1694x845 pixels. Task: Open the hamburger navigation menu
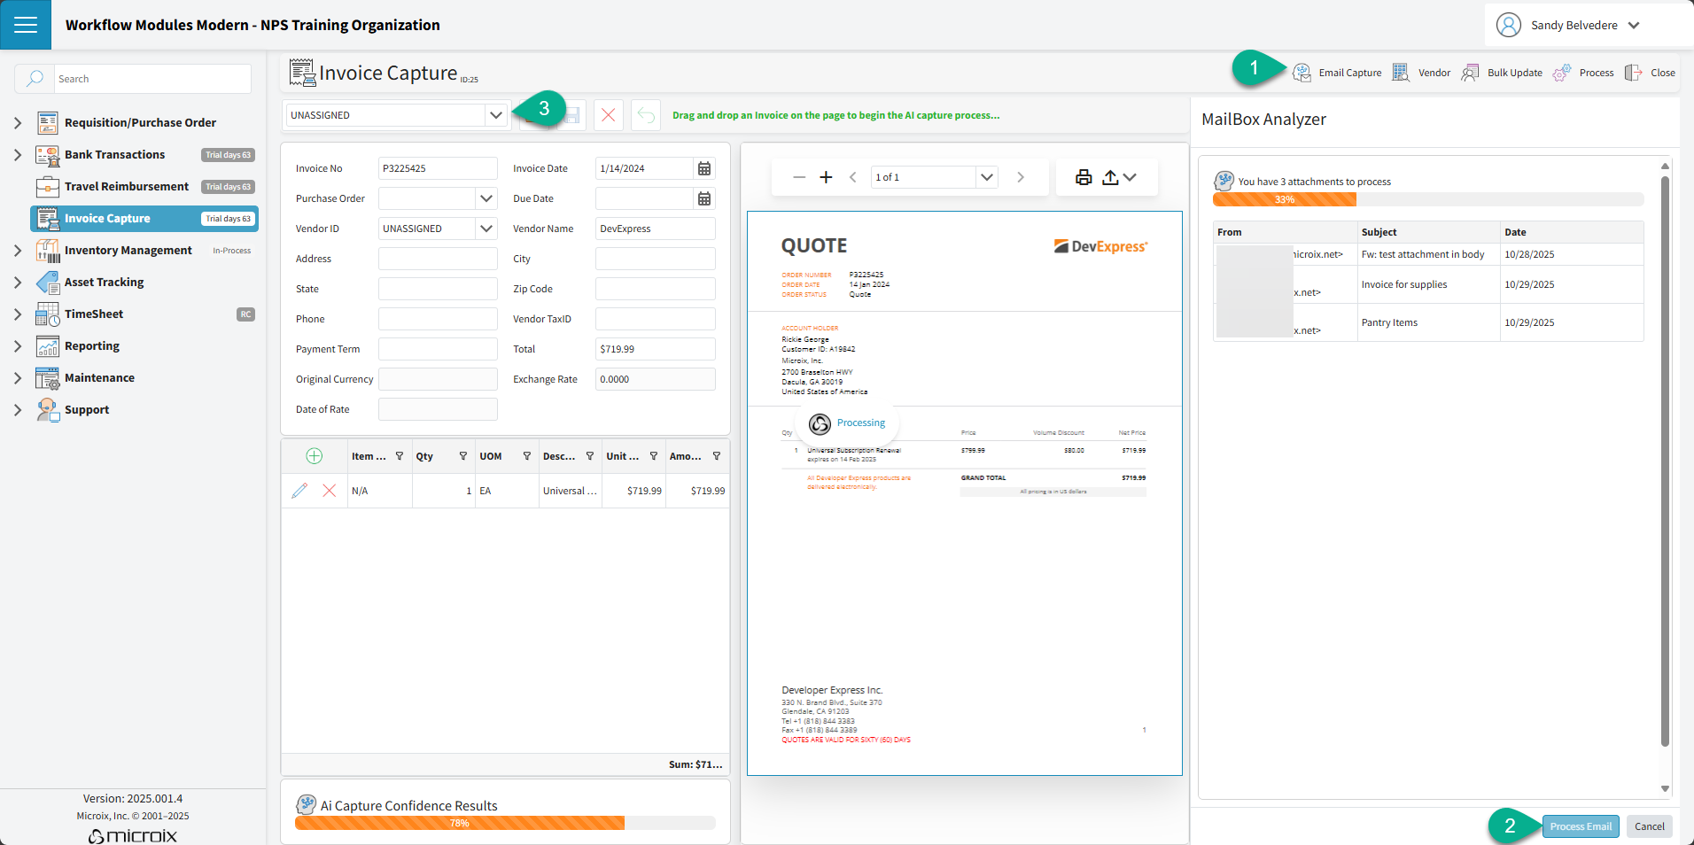click(x=26, y=25)
